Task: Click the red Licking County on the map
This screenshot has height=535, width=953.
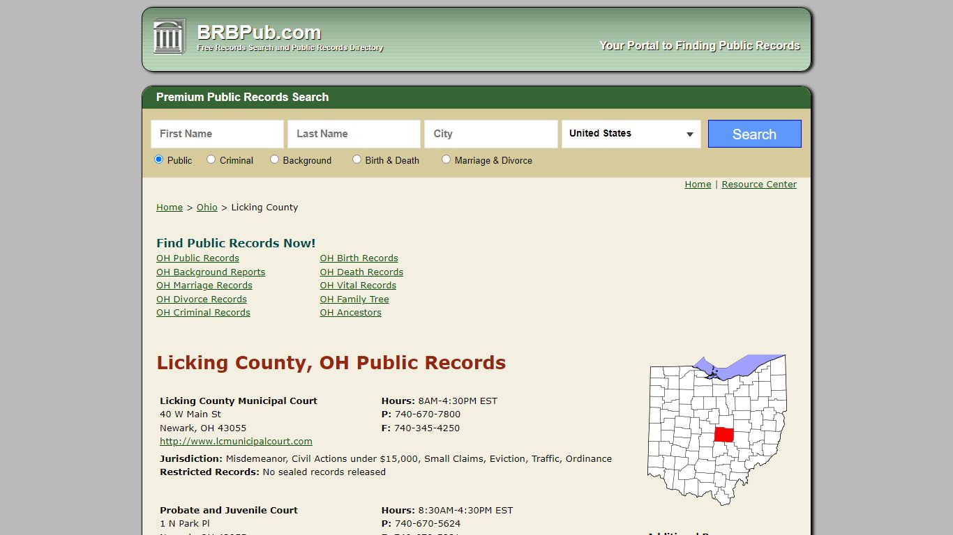Action: [x=725, y=434]
